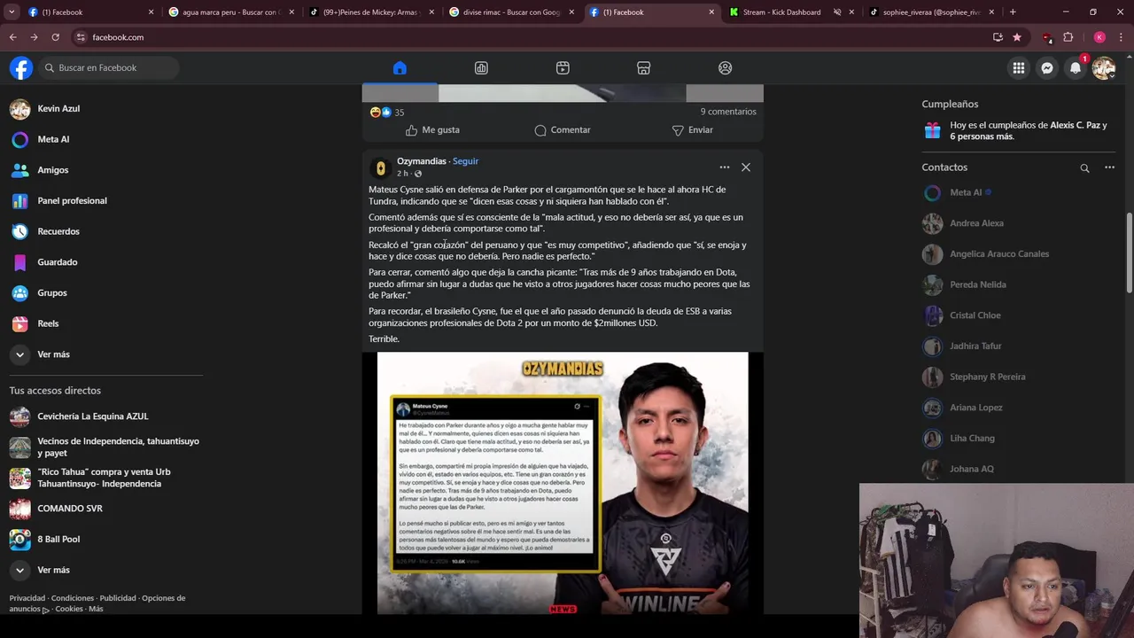Open the Ozymandias post image
The height and width of the screenshot is (638, 1134).
coord(563,483)
